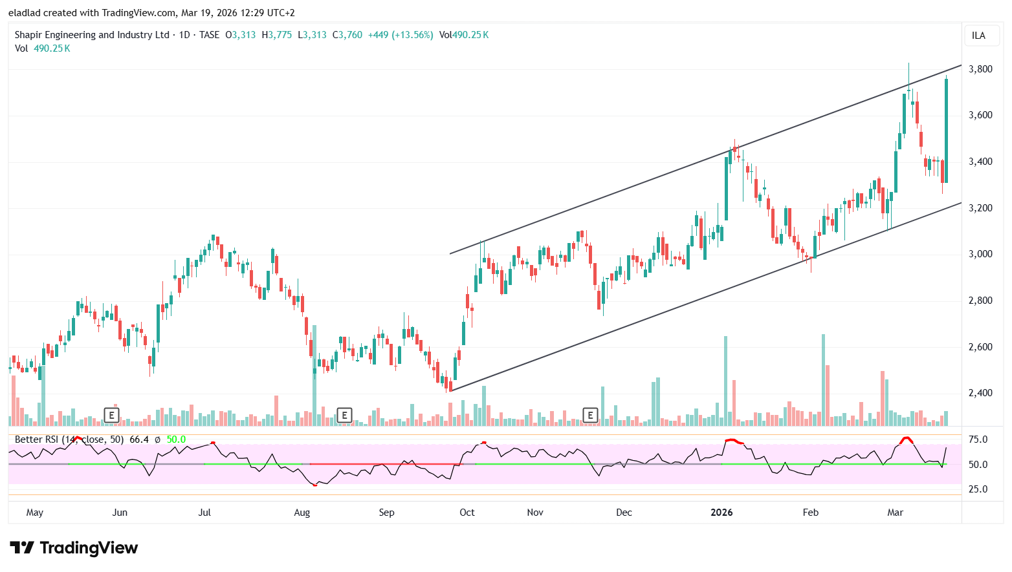Click the Feb label on the time axis
This screenshot has width=1012, height=572.
pyautogui.click(x=811, y=513)
